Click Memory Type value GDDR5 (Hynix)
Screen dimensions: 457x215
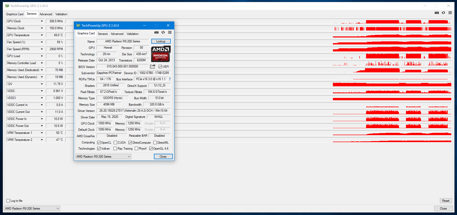click(x=113, y=98)
